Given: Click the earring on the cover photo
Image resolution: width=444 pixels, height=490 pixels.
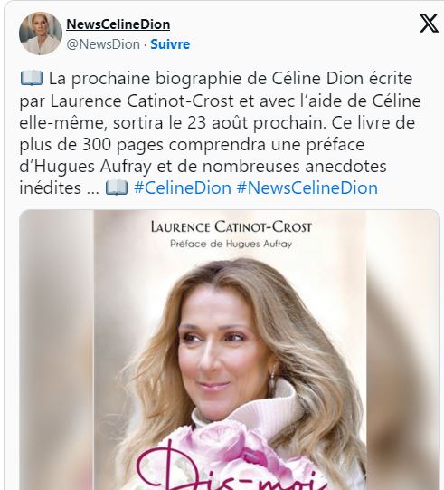Looking at the screenshot, I should (x=272, y=379).
